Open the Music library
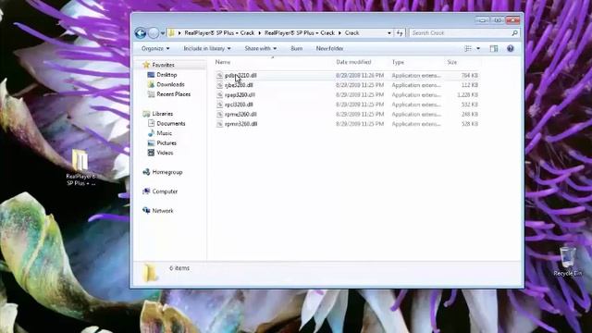Screen dimensions: 592x333 165,133
